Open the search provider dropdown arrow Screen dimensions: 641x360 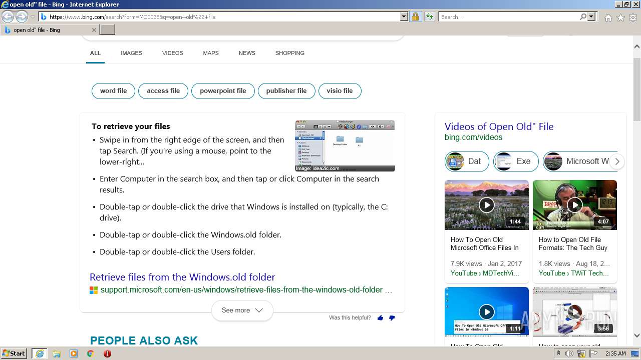click(x=591, y=17)
